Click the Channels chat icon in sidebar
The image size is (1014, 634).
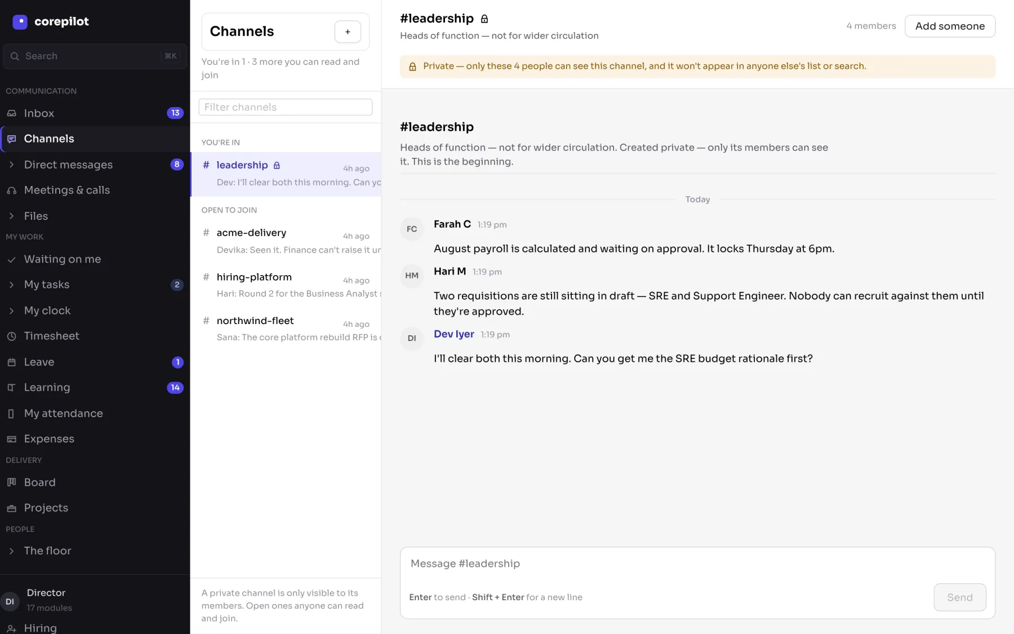(x=11, y=139)
